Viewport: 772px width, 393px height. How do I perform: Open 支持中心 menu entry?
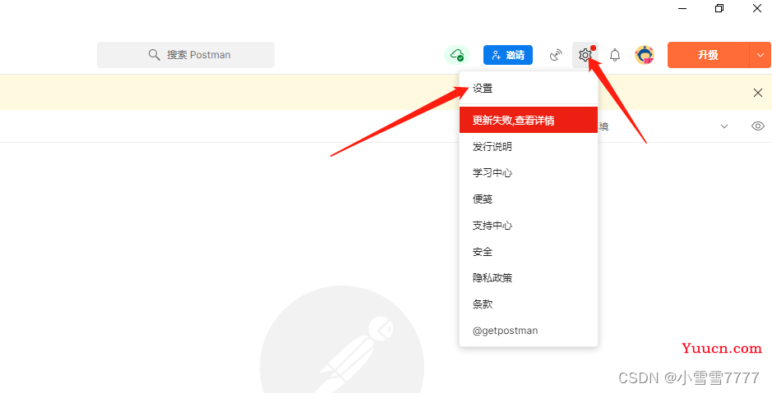[x=529, y=226]
